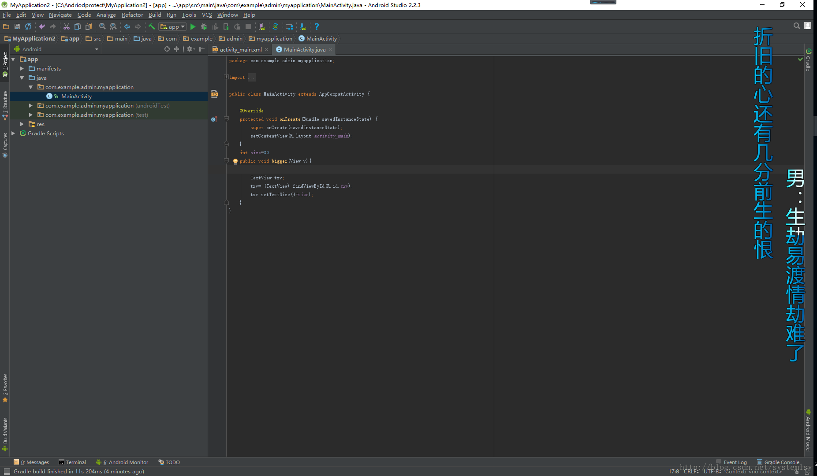817x476 pixels.
Task: Click the Forward navigation arrow
Action: [x=138, y=27]
